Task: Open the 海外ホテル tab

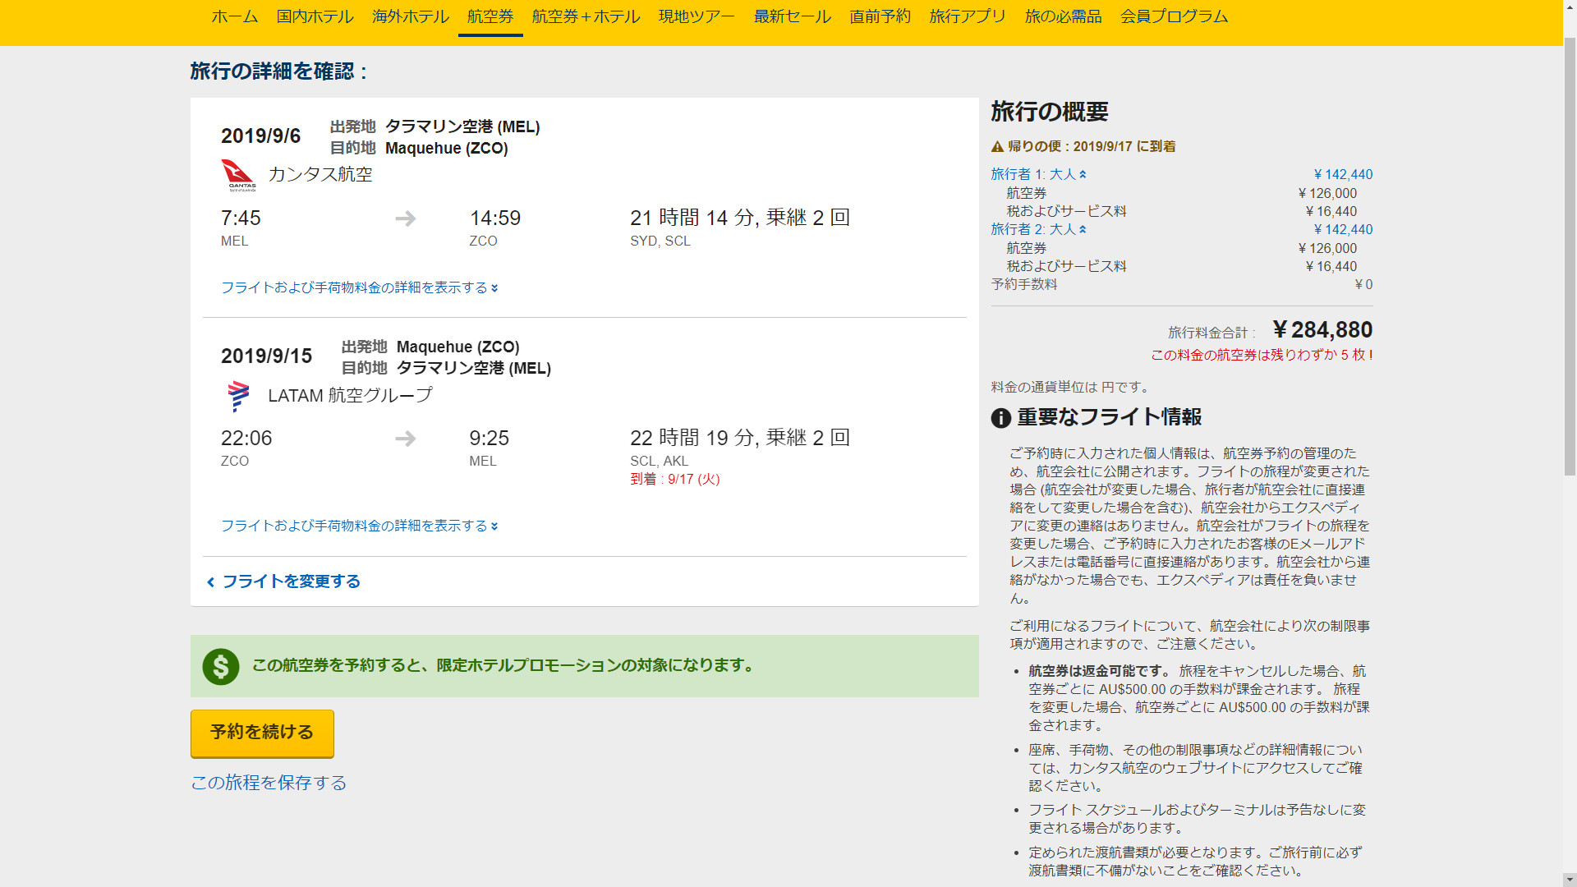Action: click(410, 16)
